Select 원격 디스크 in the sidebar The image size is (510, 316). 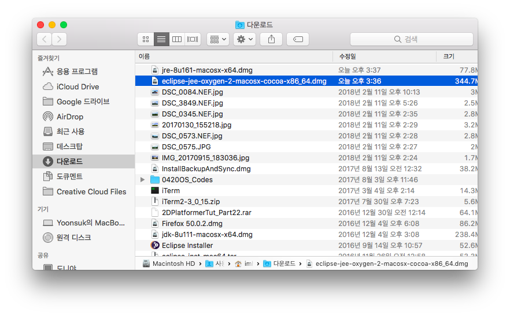click(x=84, y=238)
